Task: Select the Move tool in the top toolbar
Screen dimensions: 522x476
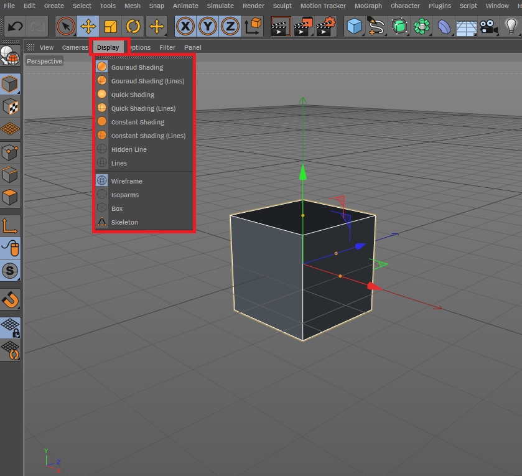Action: tap(88, 26)
